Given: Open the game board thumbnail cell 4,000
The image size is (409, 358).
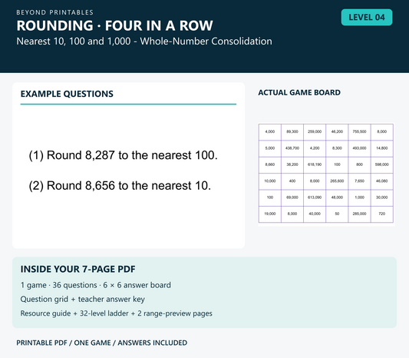Looking at the screenshot, I should pos(269,132).
